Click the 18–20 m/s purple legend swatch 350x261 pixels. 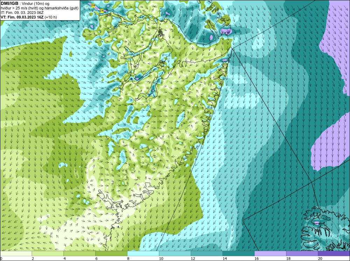tap(302, 253)
